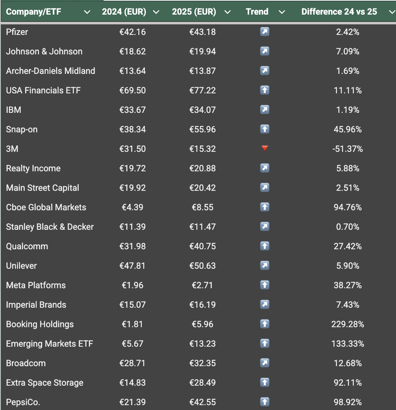Image resolution: width=396 pixels, height=410 pixels.
Task: Select the Difference 24 vs 25 header
Action: click(339, 12)
